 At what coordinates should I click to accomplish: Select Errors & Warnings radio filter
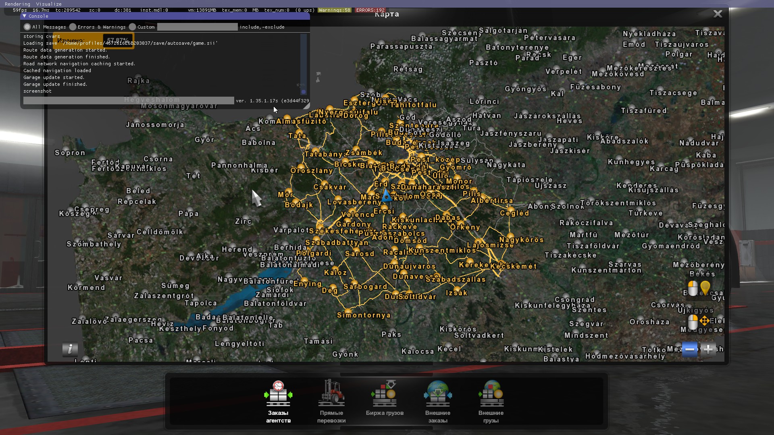(73, 27)
